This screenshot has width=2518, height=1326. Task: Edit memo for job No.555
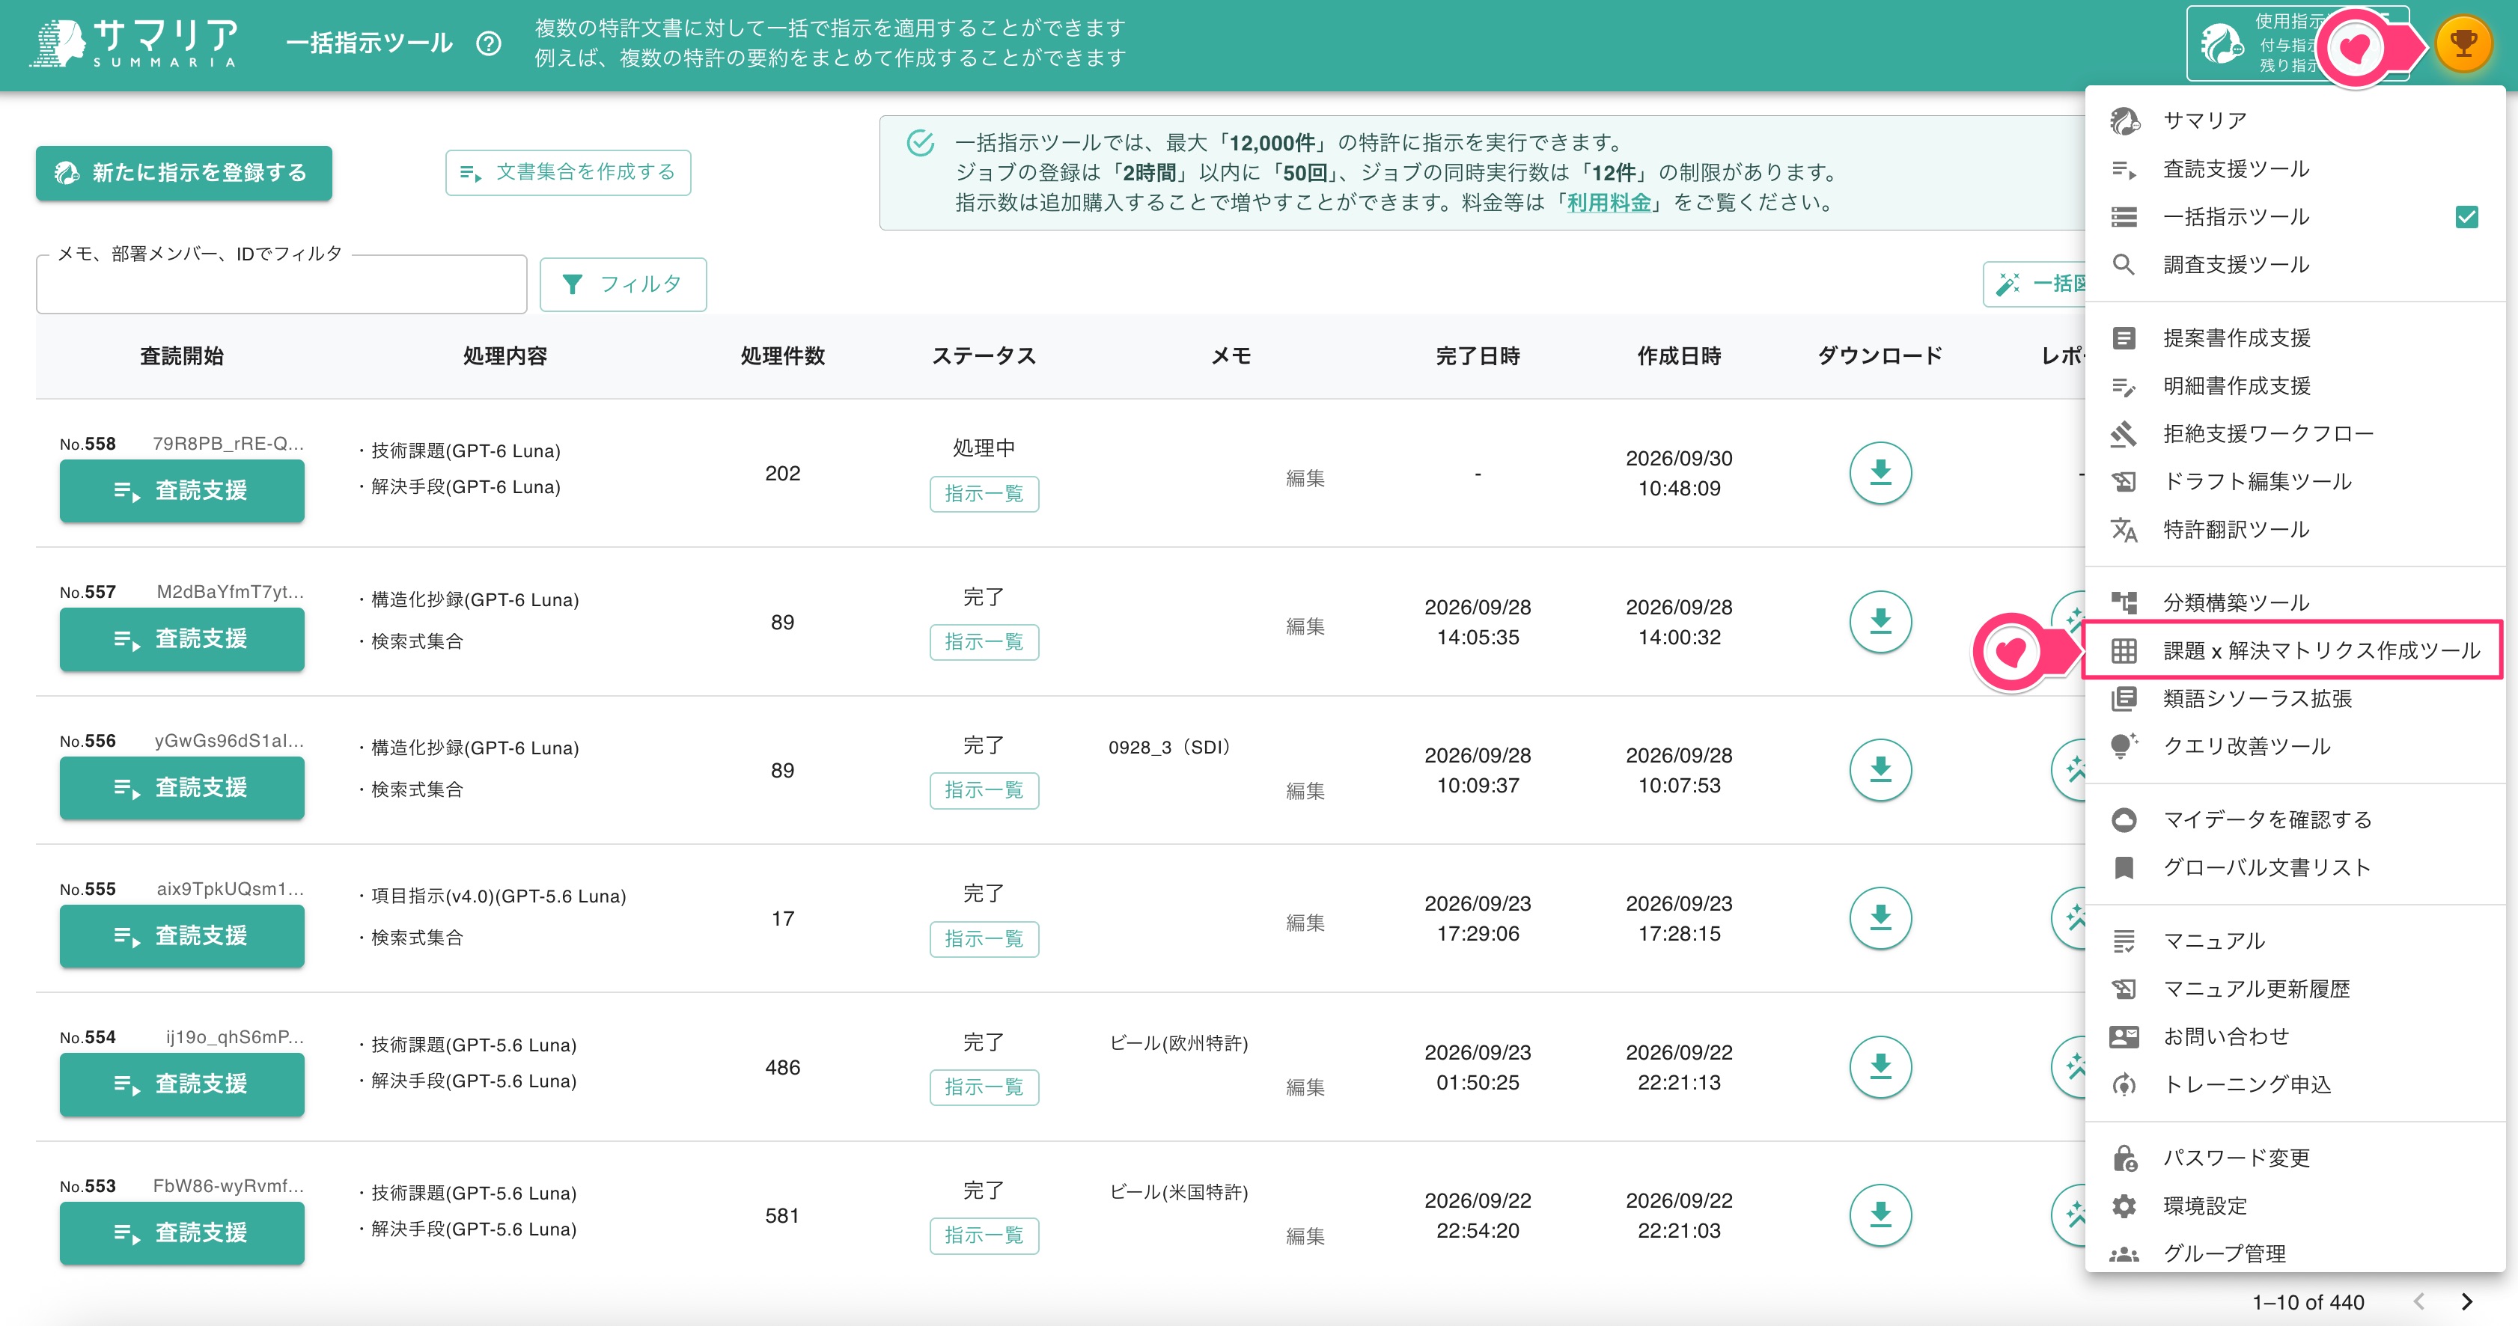coord(1305,923)
